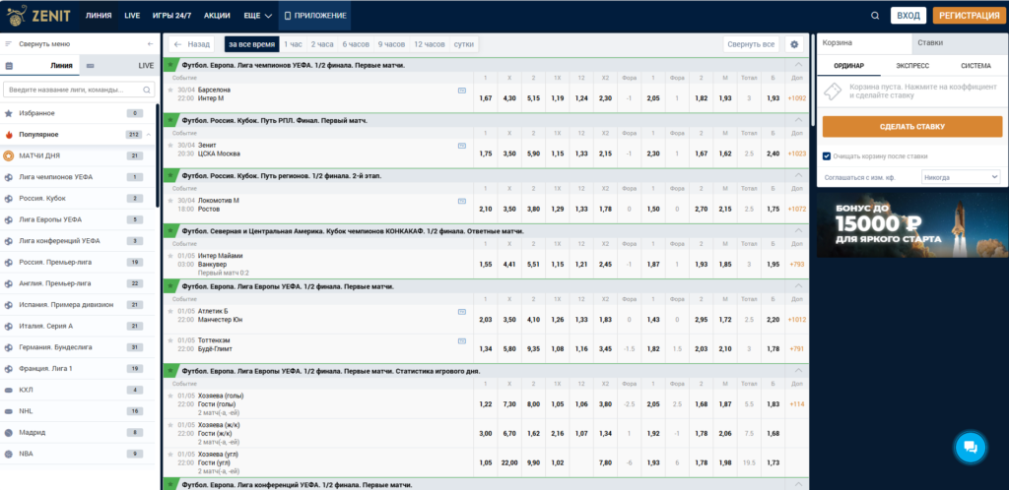This screenshot has width=1009, height=490.
Task: Select the ЭКСПРЕСС bet type tab
Action: pos(912,66)
